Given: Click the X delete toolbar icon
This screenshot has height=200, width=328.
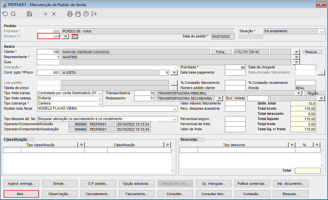Looking at the screenshot, I should (x=54, y=14).
